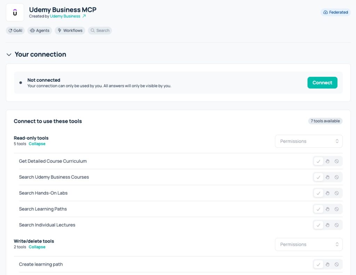The width and height of the screenshot is (356, 275).
Task: Open the external link arrow beside Udemy Business
Action: [x=84, y=16]
